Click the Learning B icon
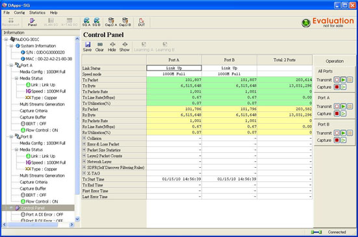This screenshot has height=237, width=358. pos(165,47)
